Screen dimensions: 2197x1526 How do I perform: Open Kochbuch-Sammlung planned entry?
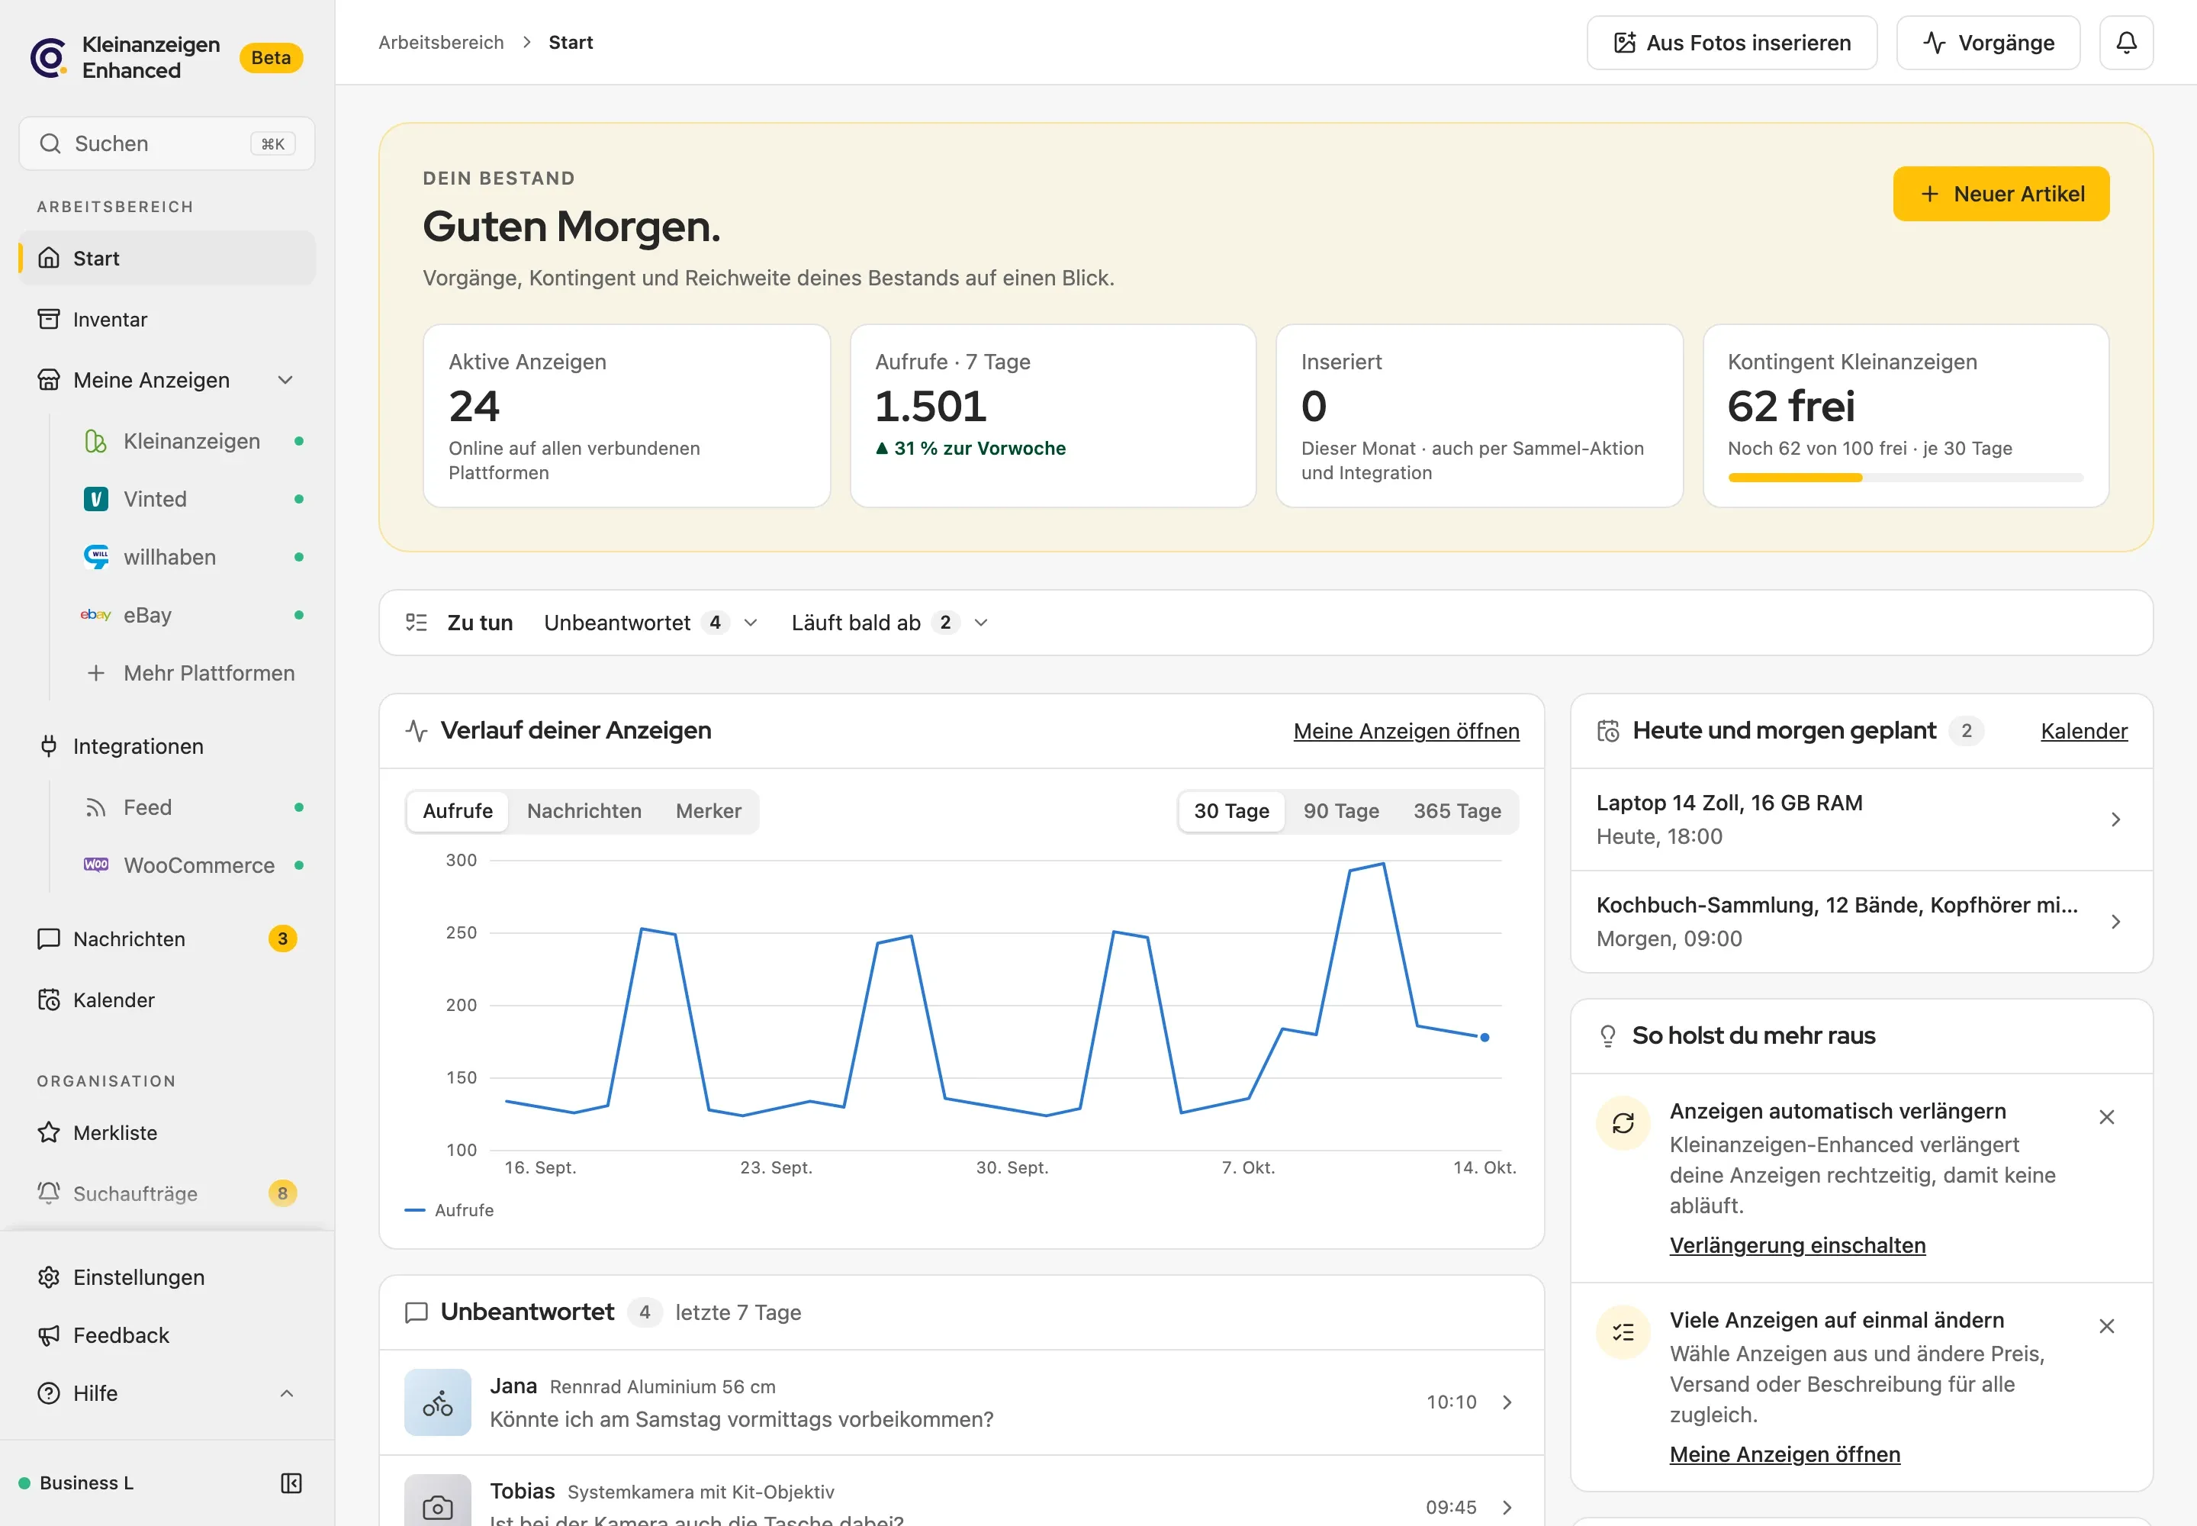(x=1861, y=922)
